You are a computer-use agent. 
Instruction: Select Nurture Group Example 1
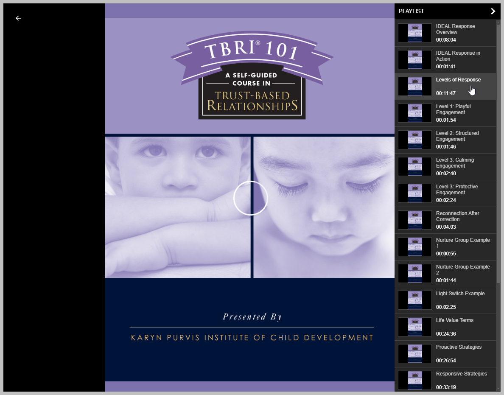pyautogui.click(x=462, y=243)
